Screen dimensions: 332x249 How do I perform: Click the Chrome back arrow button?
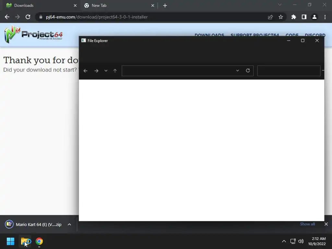point(7,17)
